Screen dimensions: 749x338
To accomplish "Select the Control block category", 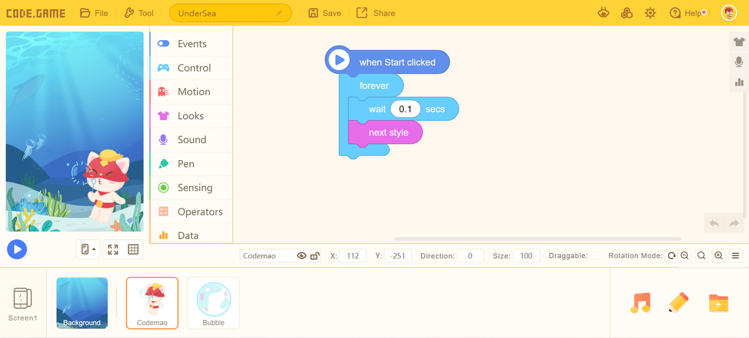I will click(x=191, y=68).
